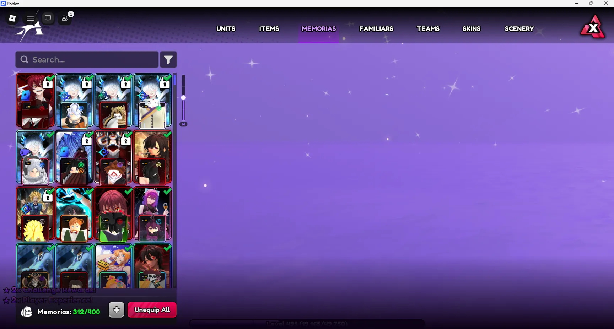Image resolution: width=614 pixels, height=329 pixels.
Task: Select the orange-haired memoria with gold bars
Action: (113, 266)
